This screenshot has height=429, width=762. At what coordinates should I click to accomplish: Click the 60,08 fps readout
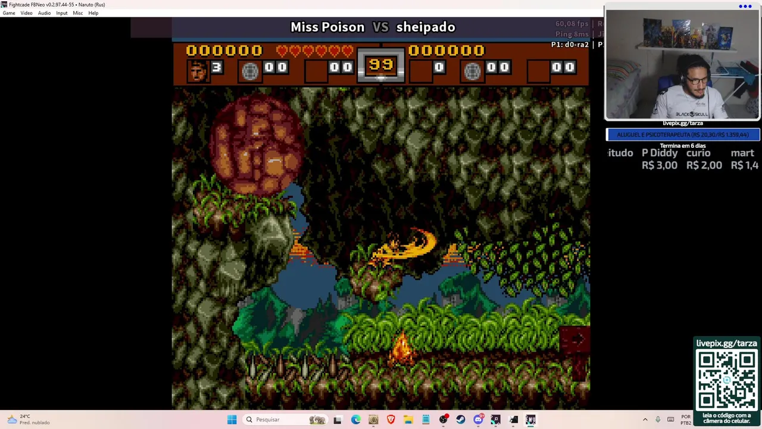coord(571,24)
